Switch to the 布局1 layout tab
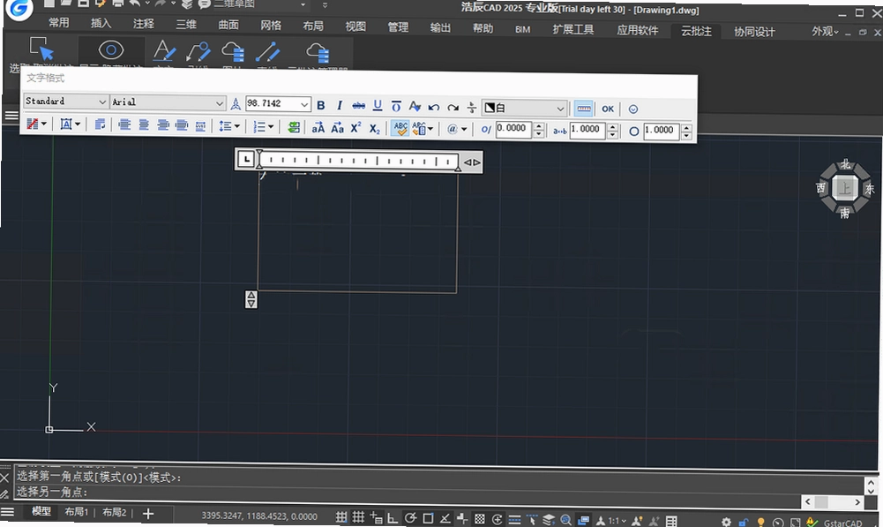The width and height of the screenshot is (883, 527). click(76, 512)
